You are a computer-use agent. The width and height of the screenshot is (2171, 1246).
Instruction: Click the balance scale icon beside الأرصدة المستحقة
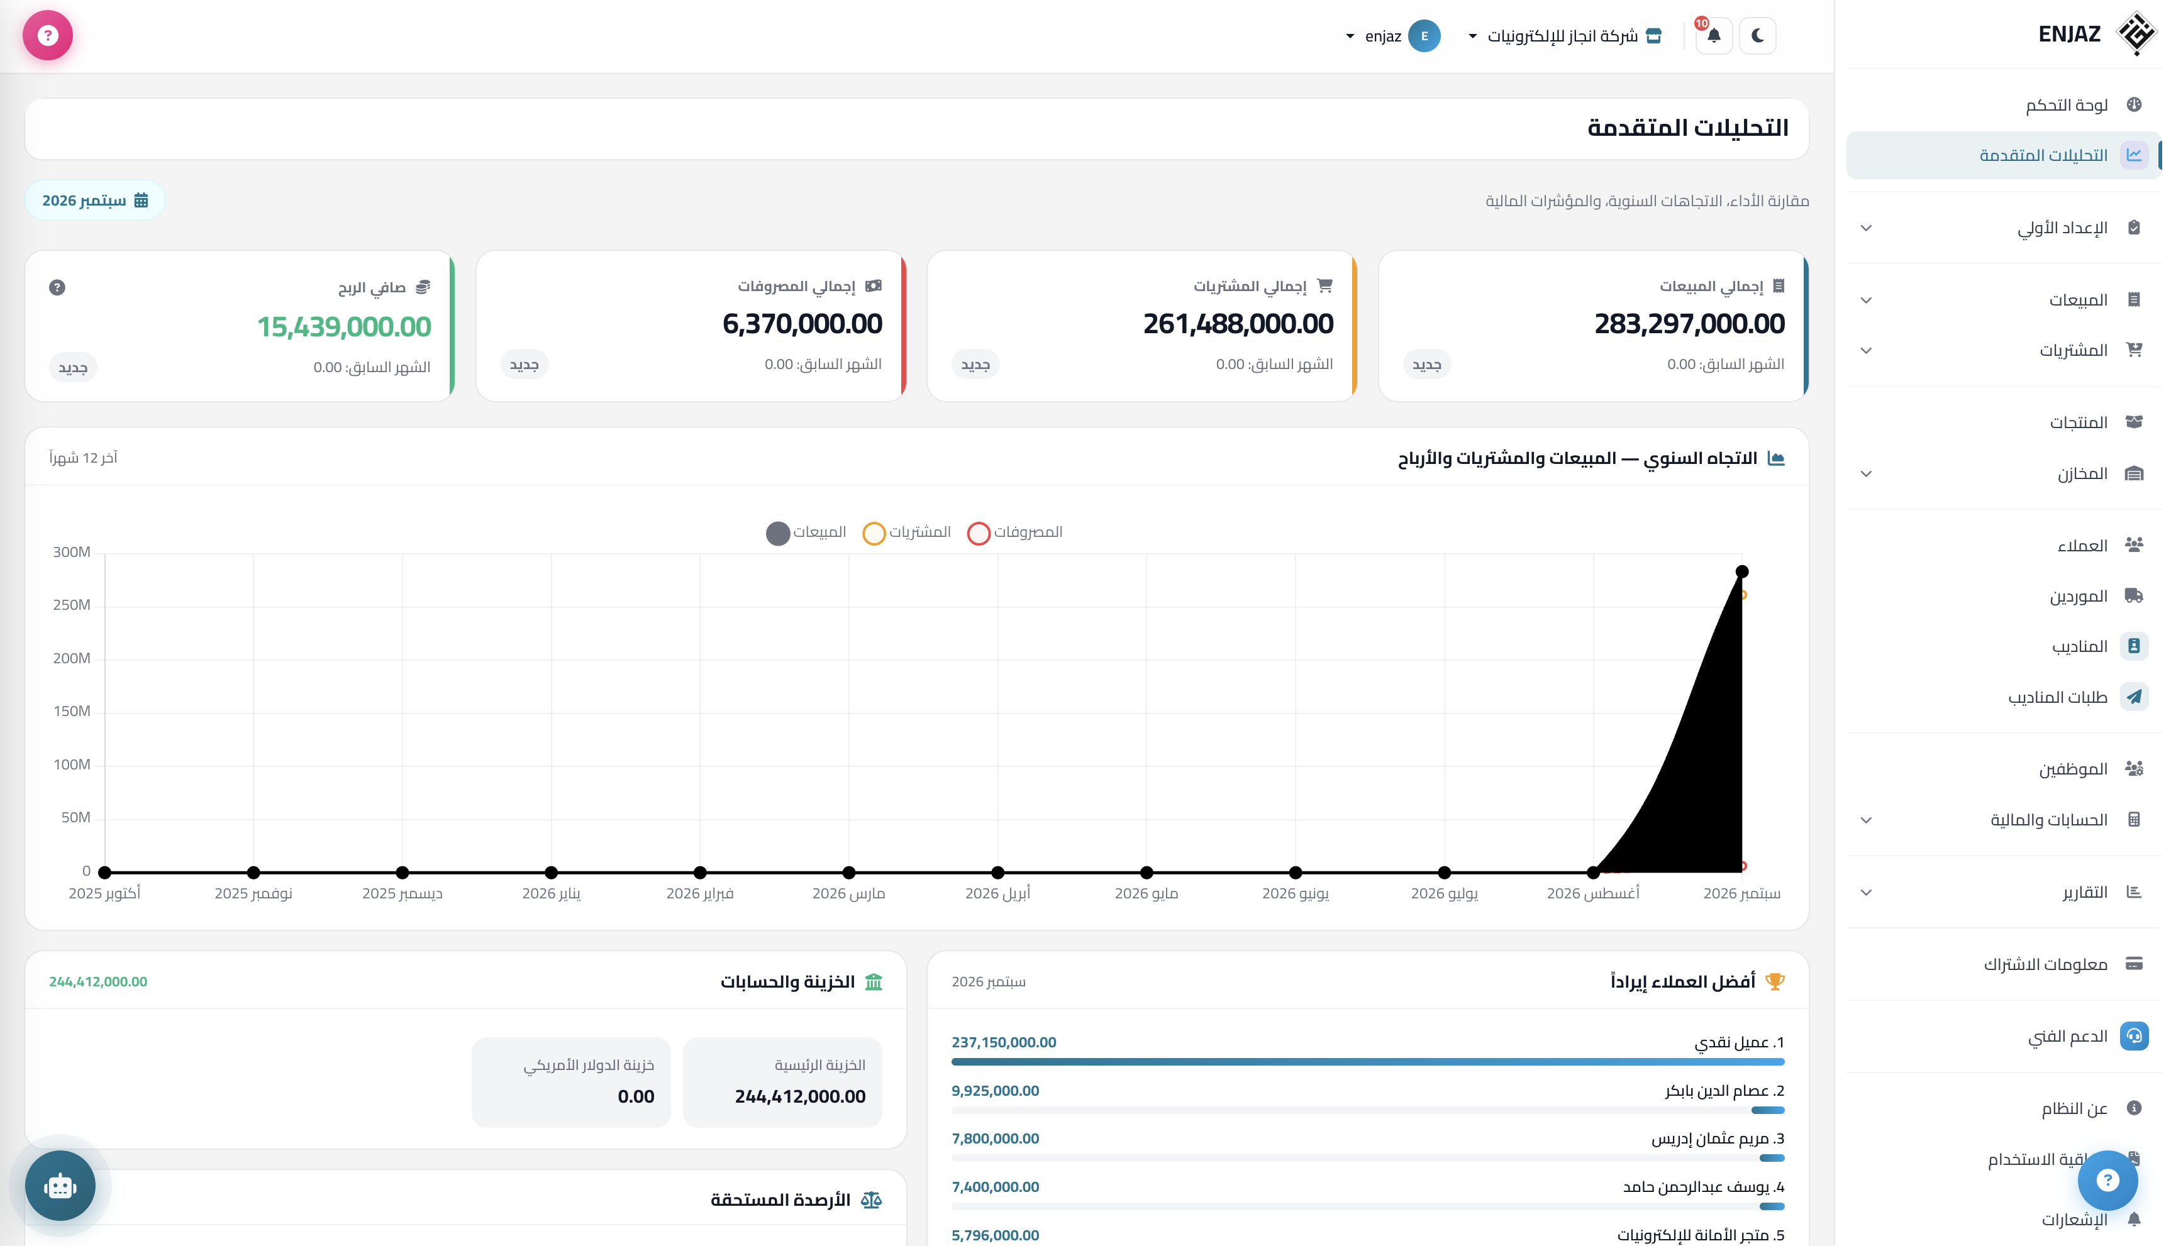[x=872, y=1199]
